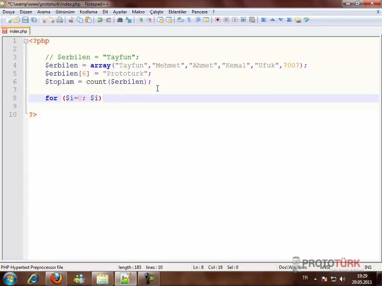
Task: Show hidden tray icons arrow
Action: [x=315, y=279]
